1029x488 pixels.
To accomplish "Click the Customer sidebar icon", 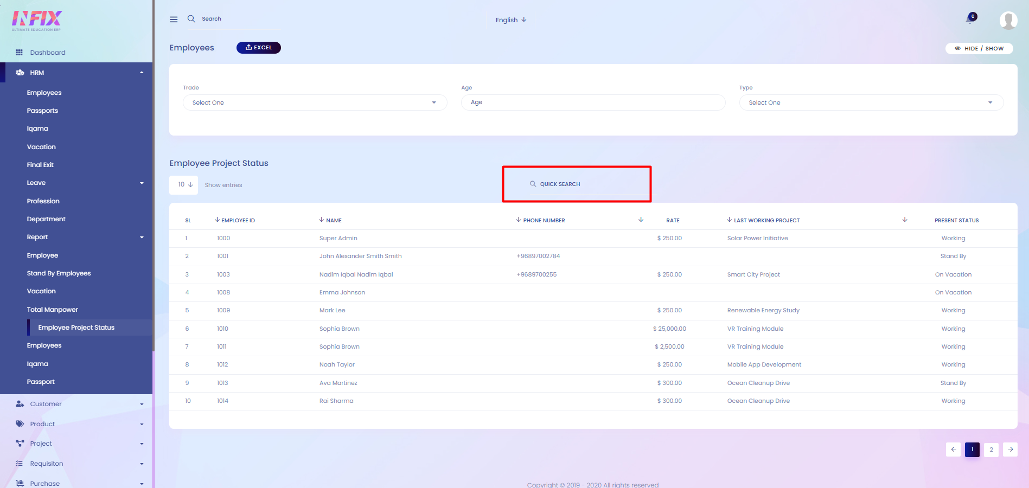I will point(20,404).
